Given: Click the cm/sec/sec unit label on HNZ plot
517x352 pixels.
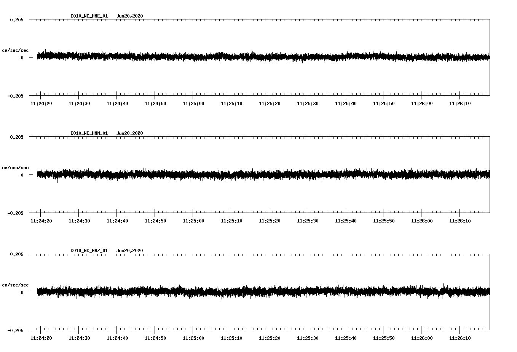Looking at the screenshot, I should (x=15, y=285).
